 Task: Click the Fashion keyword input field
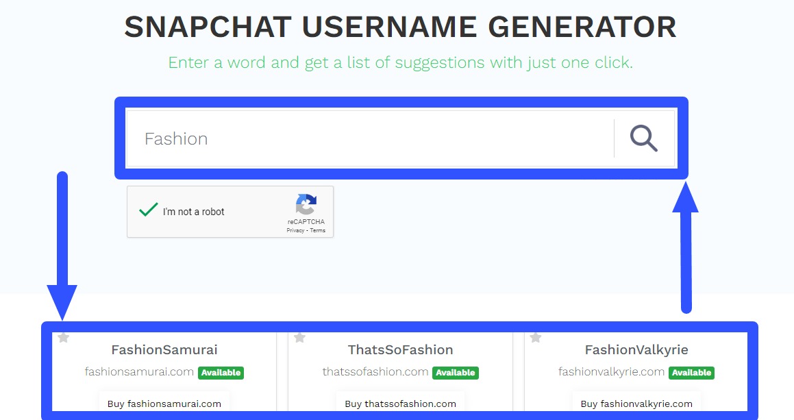click(x=370, y=138)
